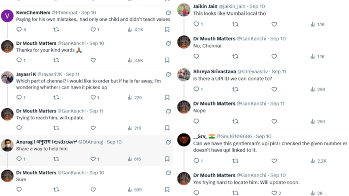Screen dimensions: 349x196
Task: View analytics showing 4.2K on KemChemNem's tweet
Action: (136, 29)
